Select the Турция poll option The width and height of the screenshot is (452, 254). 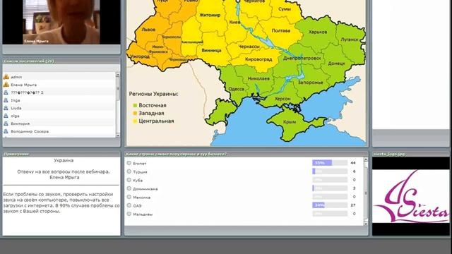129,171
